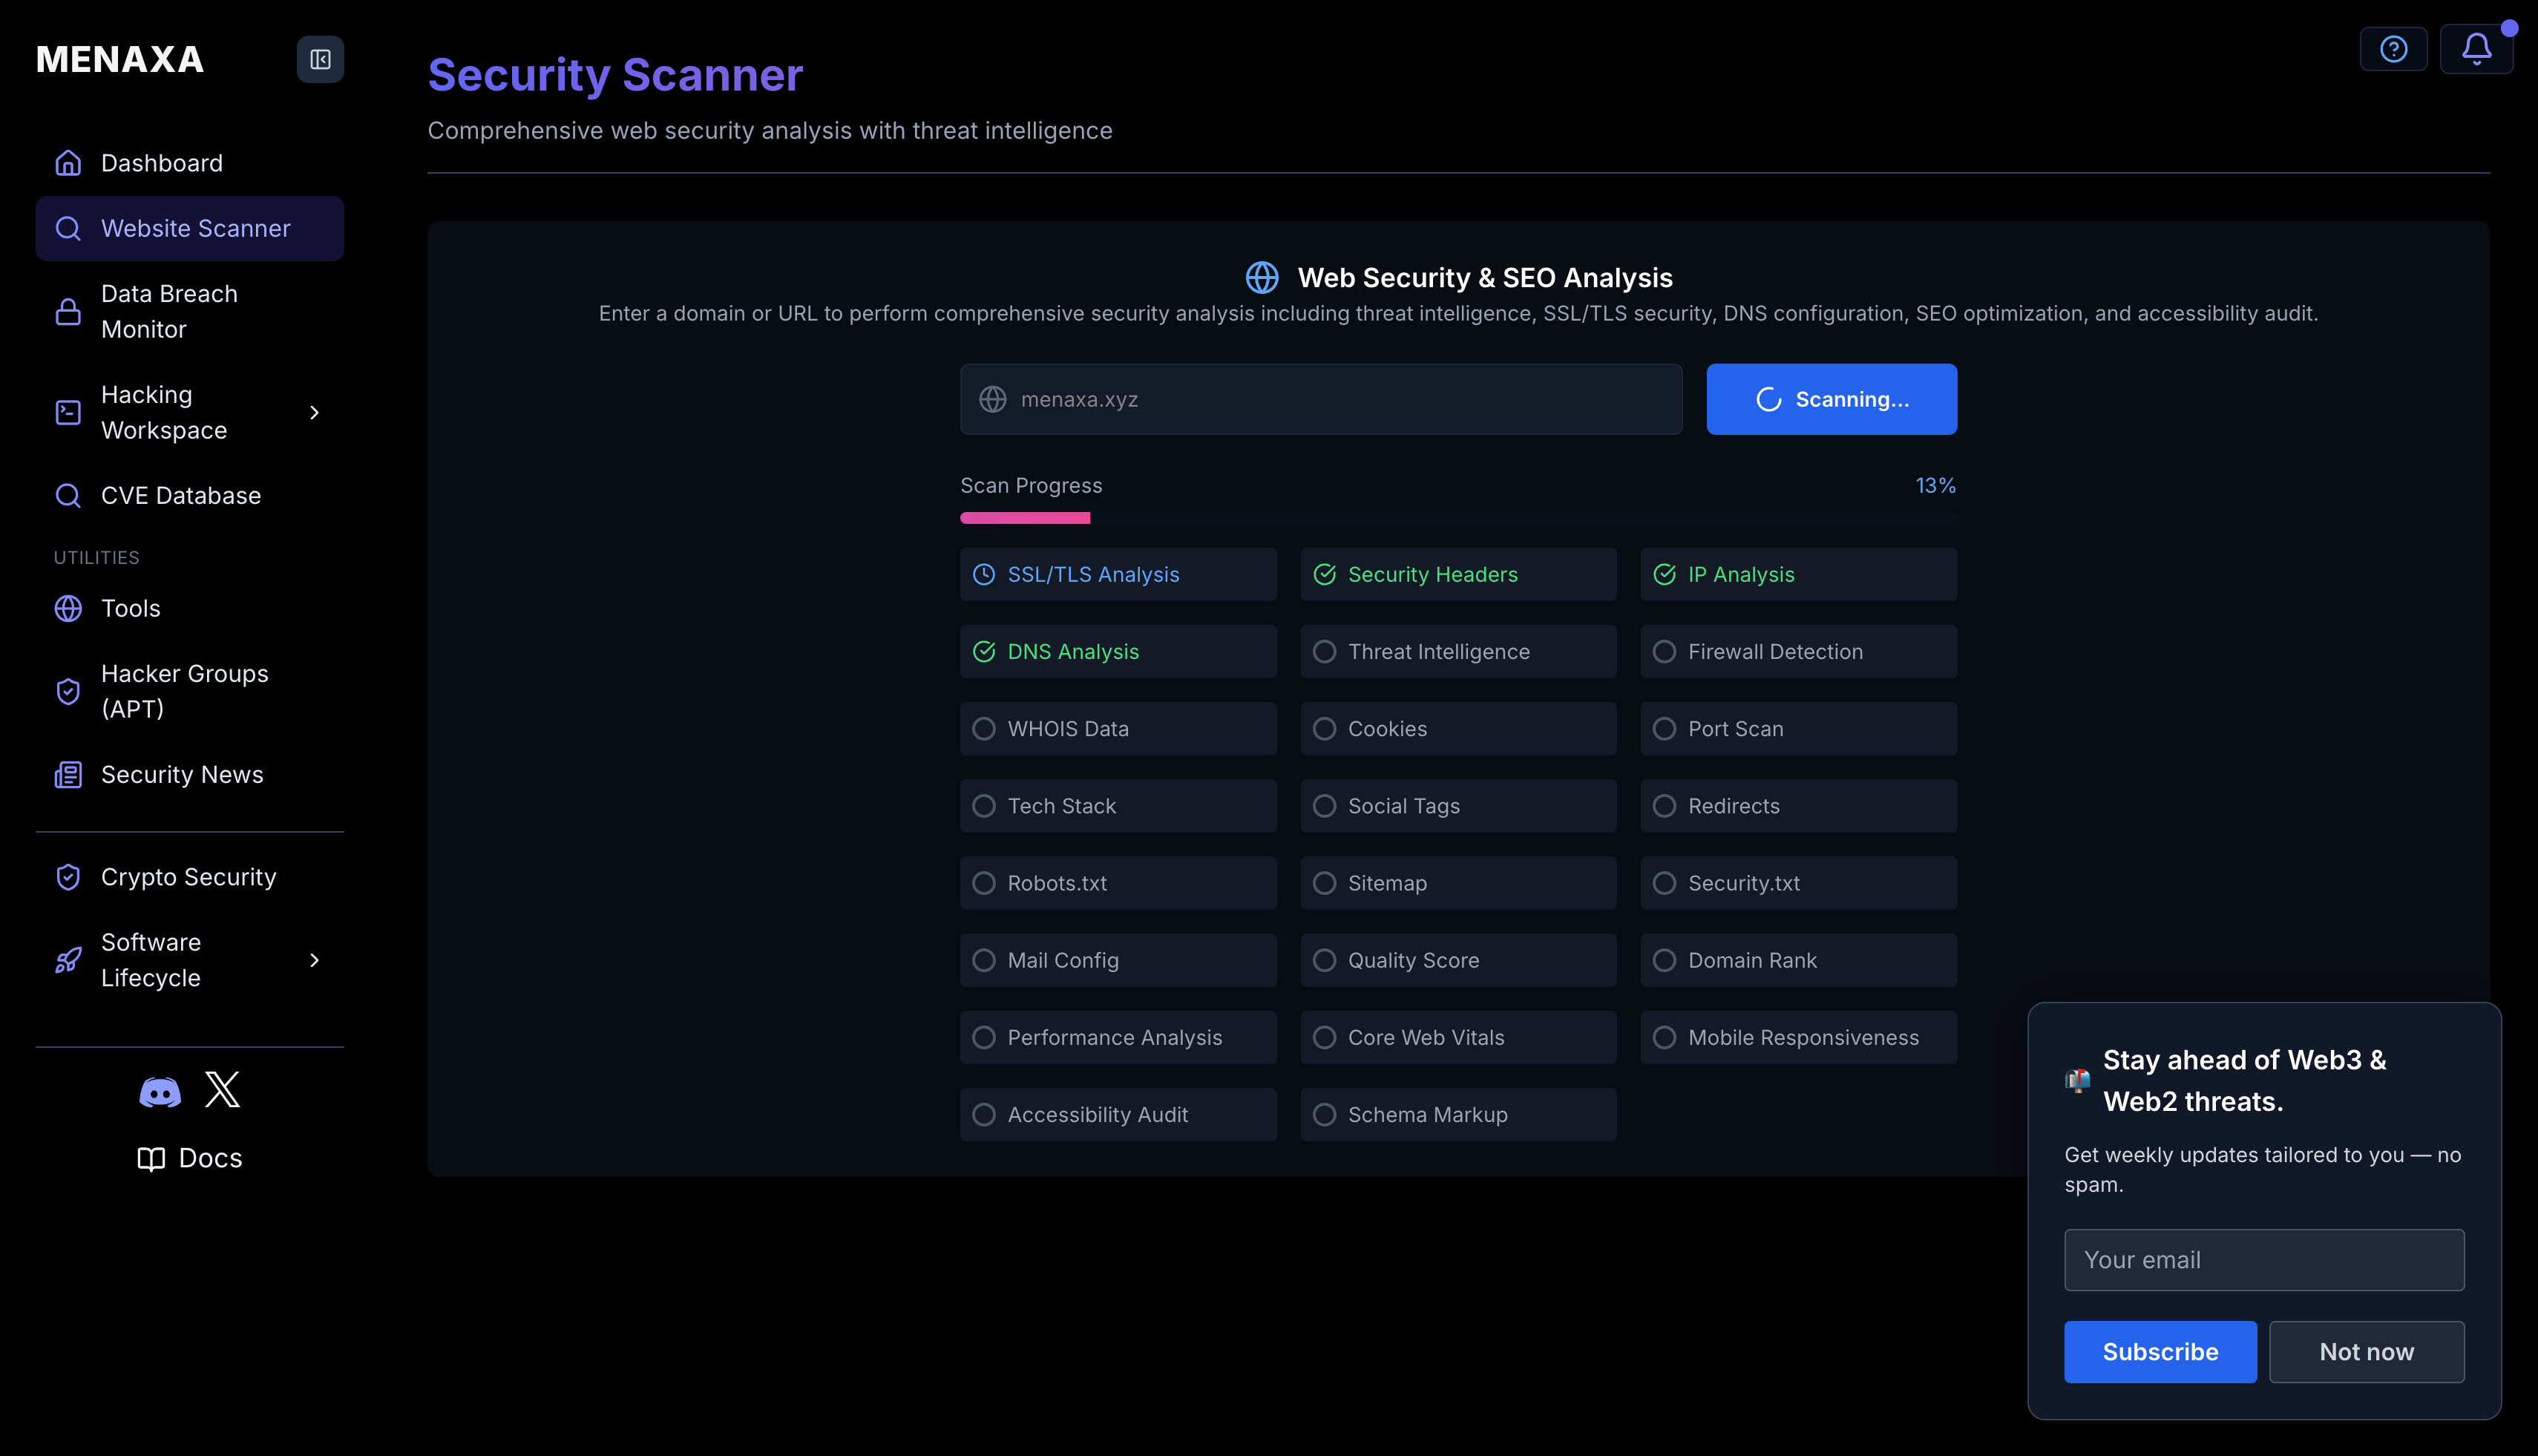
Task: Open the Docs link
Action: coord(190,1159)
